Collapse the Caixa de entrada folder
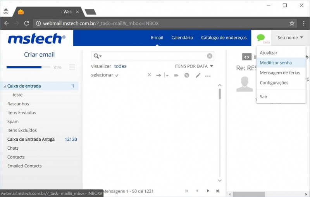 [5, 86]
